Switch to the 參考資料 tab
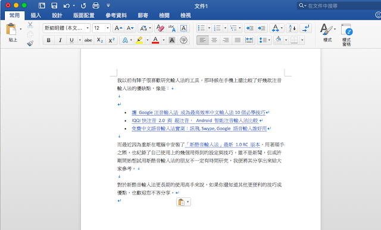This screenshot has height=230, width=381. [116, 15]
